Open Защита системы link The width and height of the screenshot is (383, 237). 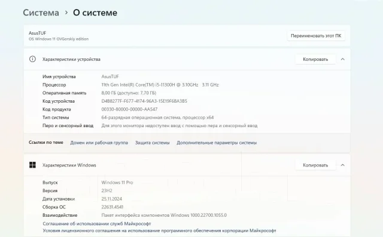coord(152,143)
